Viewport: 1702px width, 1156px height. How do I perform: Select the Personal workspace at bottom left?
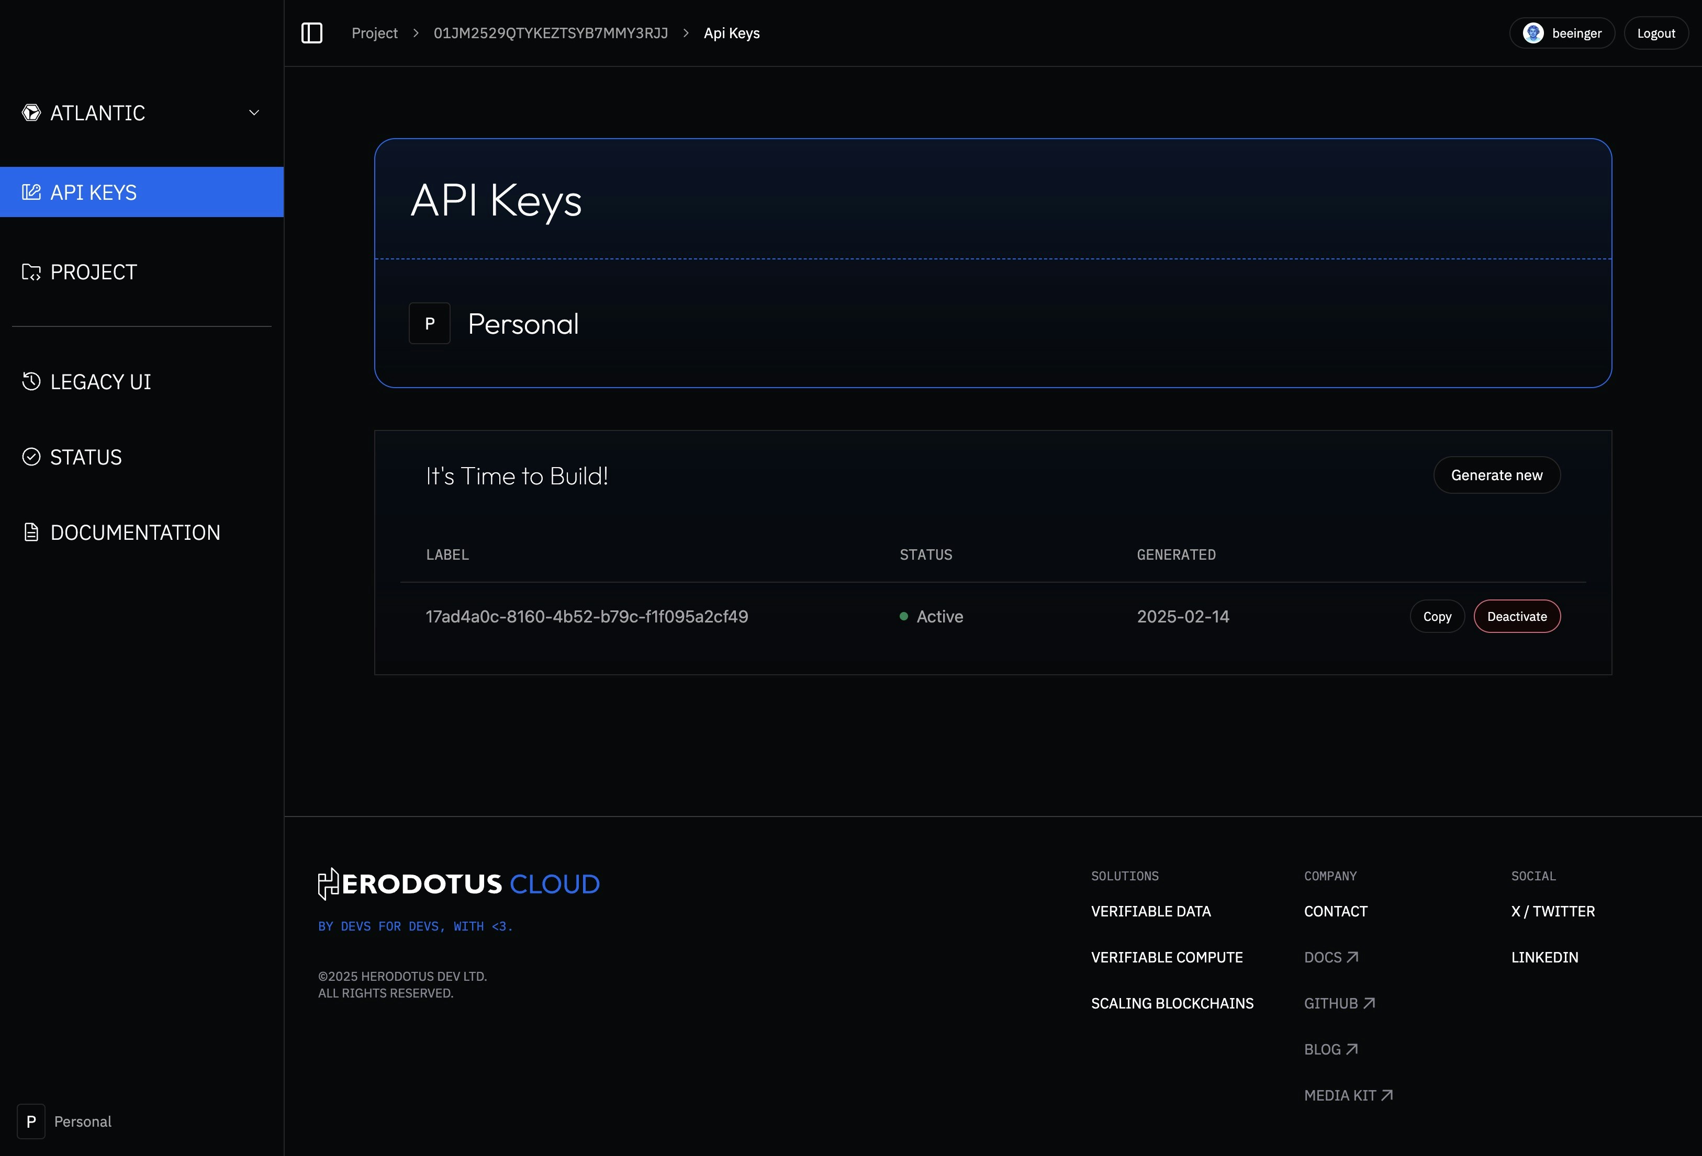click(x=64, y=1121)
